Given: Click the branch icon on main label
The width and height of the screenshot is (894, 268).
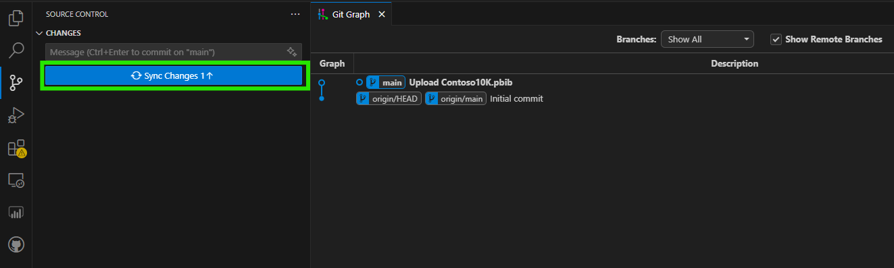Looking at the screenshot, I should pyautogui.click(x=372, y=82).
